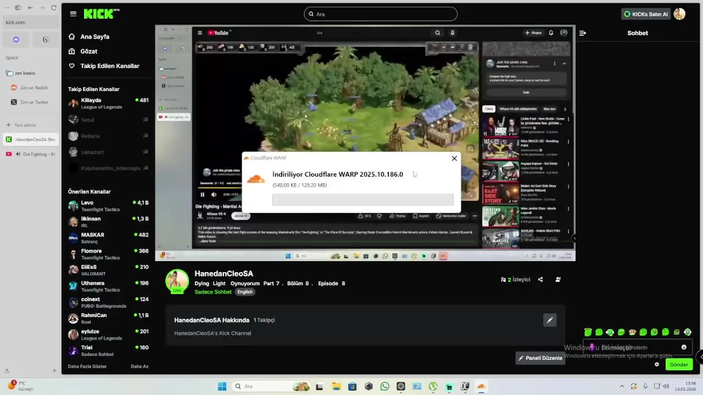Open recommended channel Flomore
Viewport: 703px width, 395px height.
tap(108, 254)
